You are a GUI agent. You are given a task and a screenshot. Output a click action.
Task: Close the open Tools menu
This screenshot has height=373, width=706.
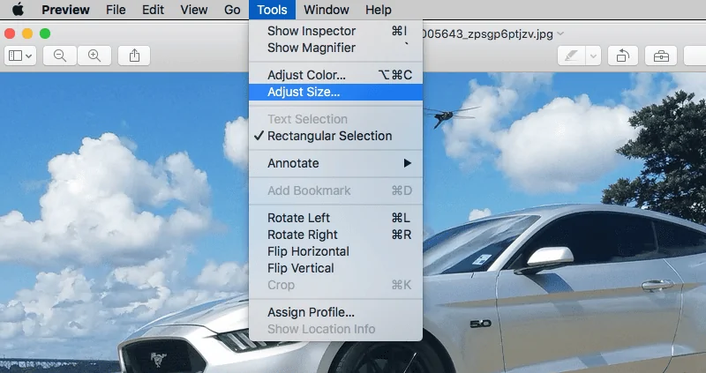click(x=272, y=10)
